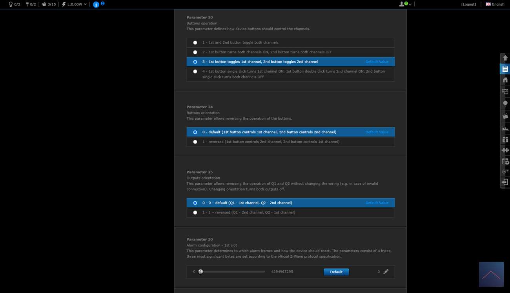Click the 'Buttons operation' label
510x293 pixels.
coord(202,23)
